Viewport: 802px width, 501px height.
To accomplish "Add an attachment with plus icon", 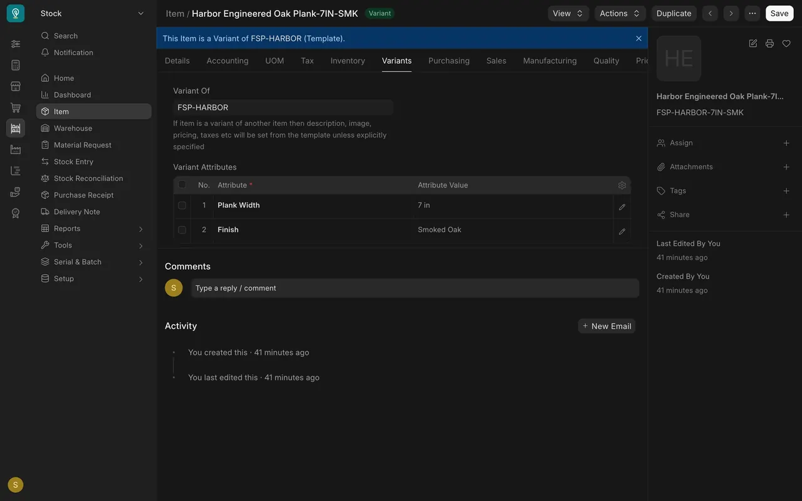I will click(x=786, y=167).
